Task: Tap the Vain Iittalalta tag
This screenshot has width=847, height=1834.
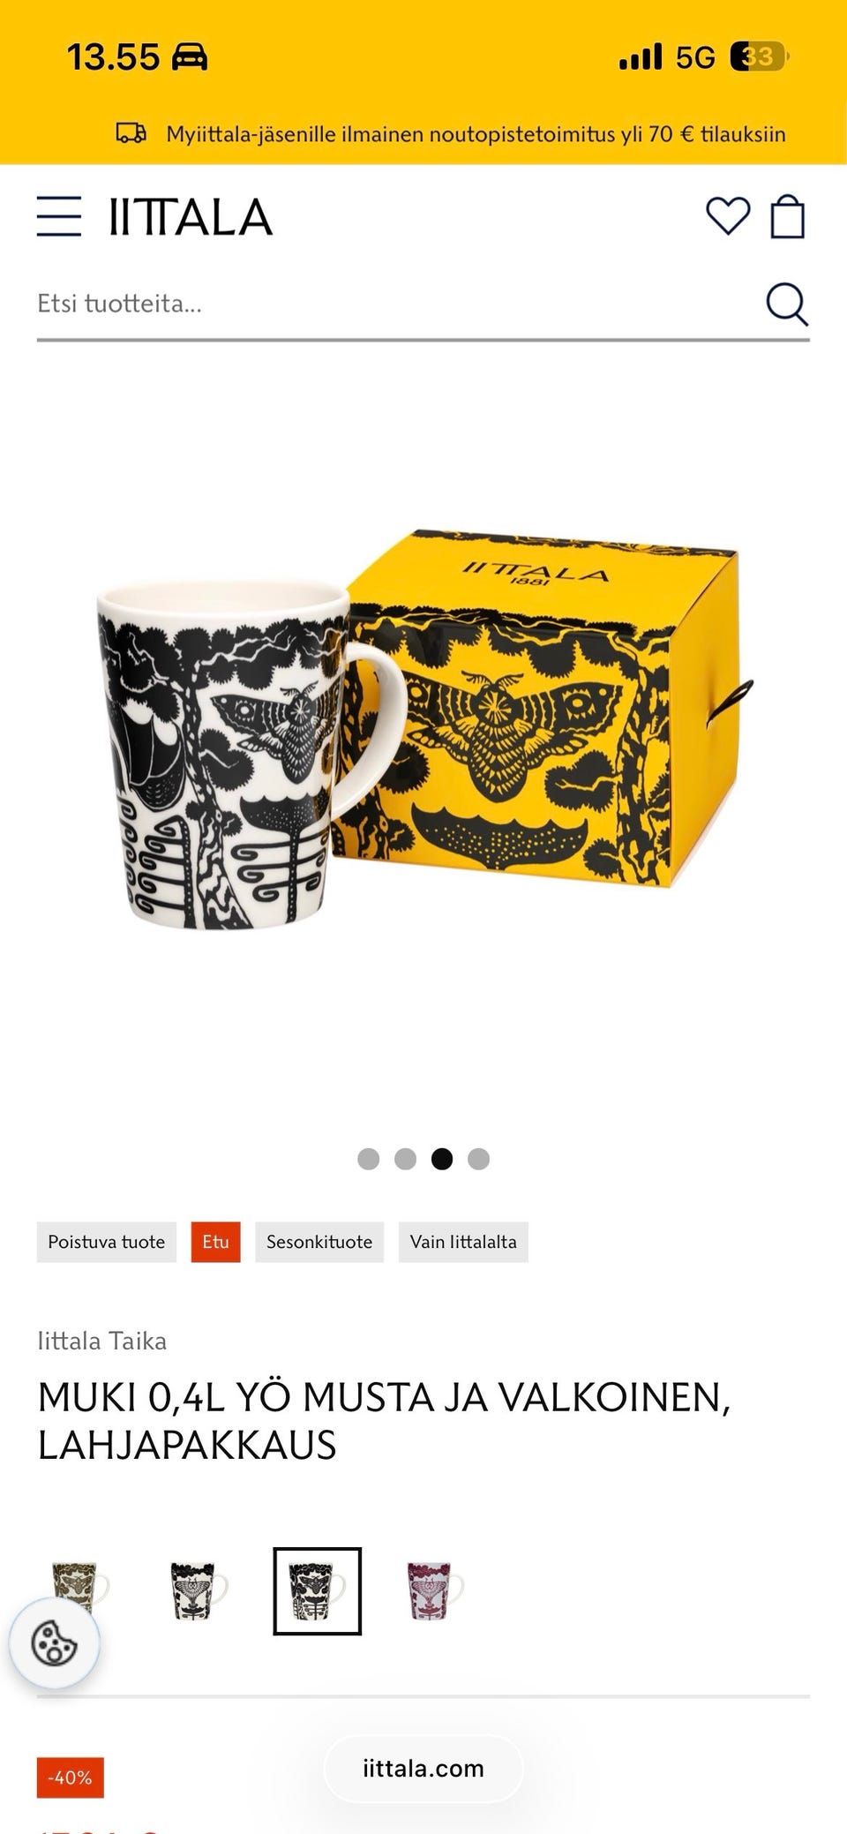Action: pyautogui.click(x=463, y=1242)
